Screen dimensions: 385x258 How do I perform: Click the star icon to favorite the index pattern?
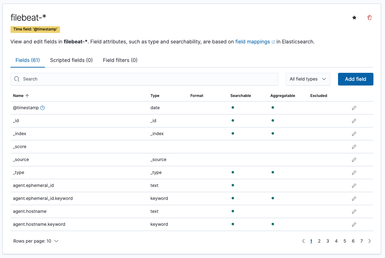(354, 17)
